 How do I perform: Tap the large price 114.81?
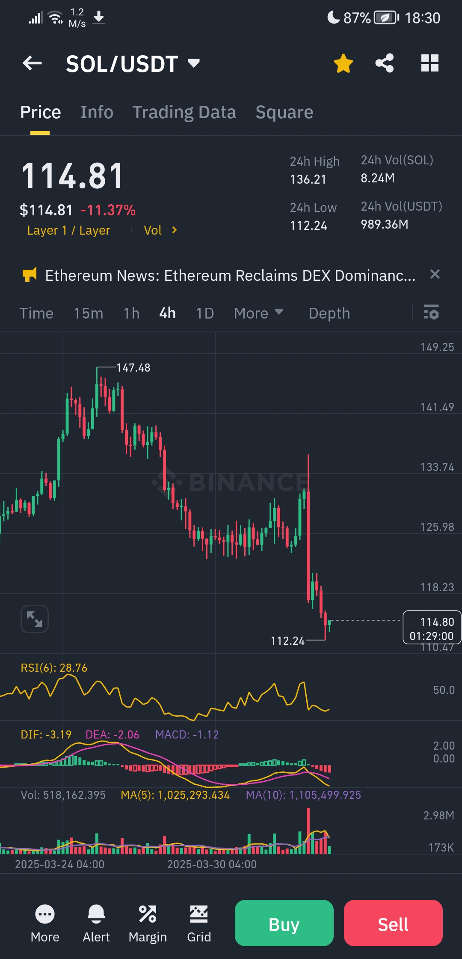point(72,176)
